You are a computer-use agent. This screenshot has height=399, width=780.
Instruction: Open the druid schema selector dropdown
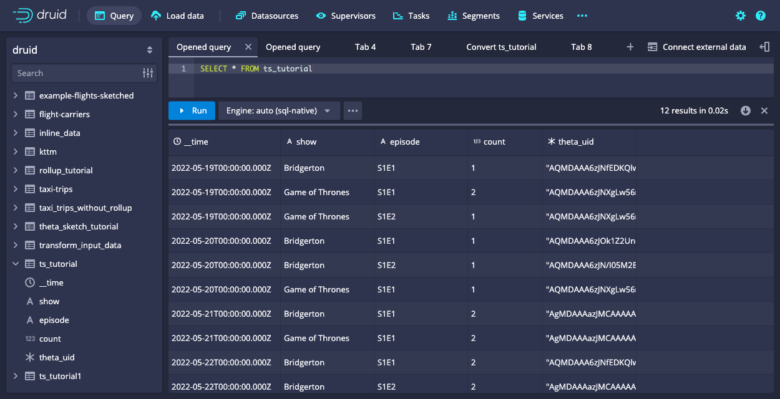[150, 50]
